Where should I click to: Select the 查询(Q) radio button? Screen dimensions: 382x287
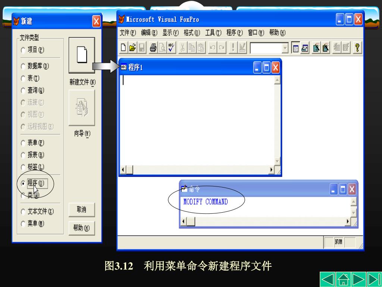tap(23, 91)
